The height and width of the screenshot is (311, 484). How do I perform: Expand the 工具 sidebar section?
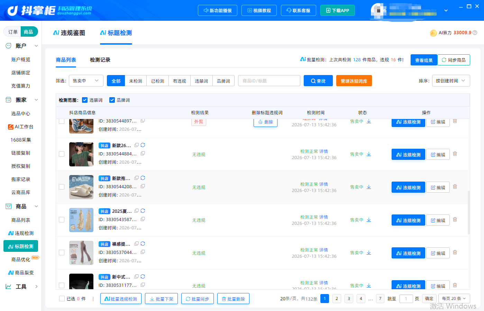36,286
